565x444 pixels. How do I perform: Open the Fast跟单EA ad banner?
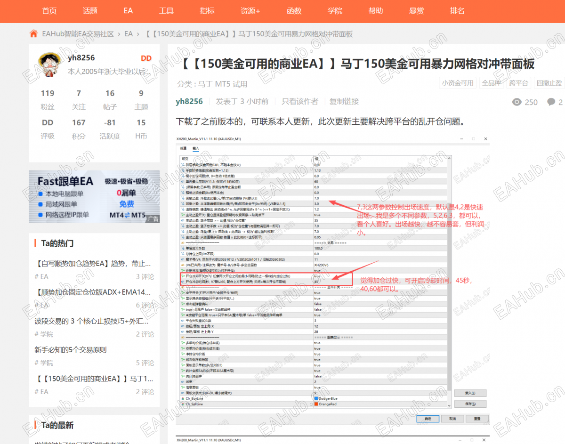click(x=94, y=196)
